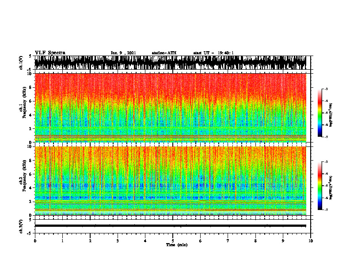
Task: Click the "ch.3(V)" waveform axis label
Action: [x=21, y=227]
